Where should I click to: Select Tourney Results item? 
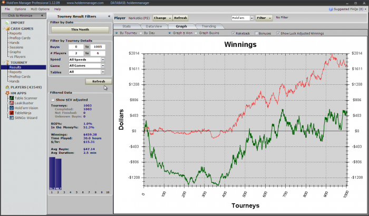(24, 67)
